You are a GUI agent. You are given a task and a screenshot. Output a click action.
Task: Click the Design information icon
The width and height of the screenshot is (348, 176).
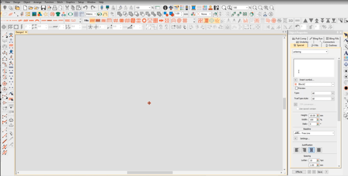coord(166,7)
